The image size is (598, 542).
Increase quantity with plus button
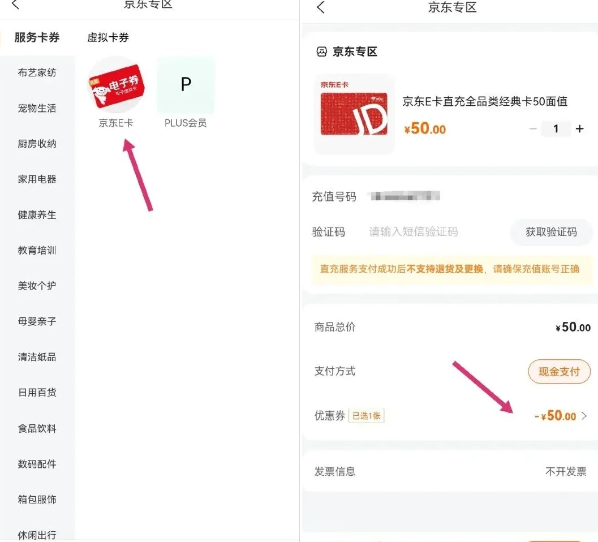tap(580, 129)
